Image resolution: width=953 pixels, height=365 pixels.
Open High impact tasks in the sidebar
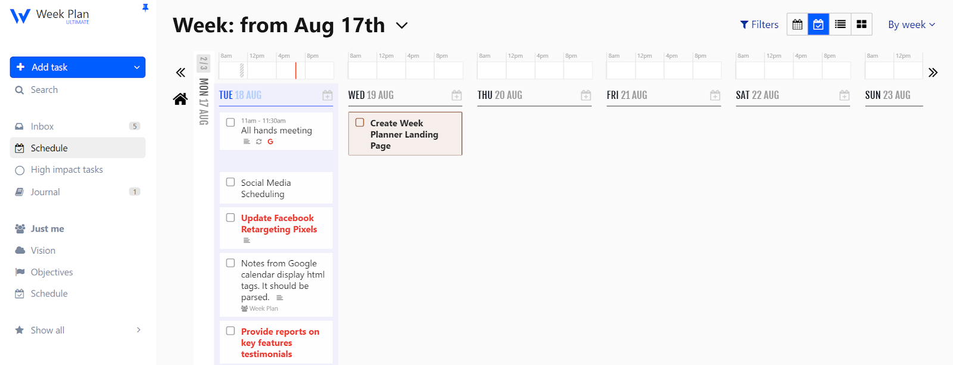[x=66, y=169]
